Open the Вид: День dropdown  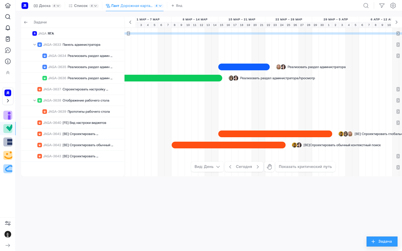coord(207,167)
